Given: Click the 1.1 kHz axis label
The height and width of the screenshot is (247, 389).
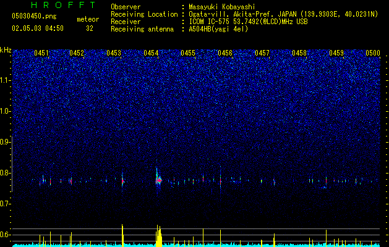Looking at the screenshot, I should (x=6, y=80).
